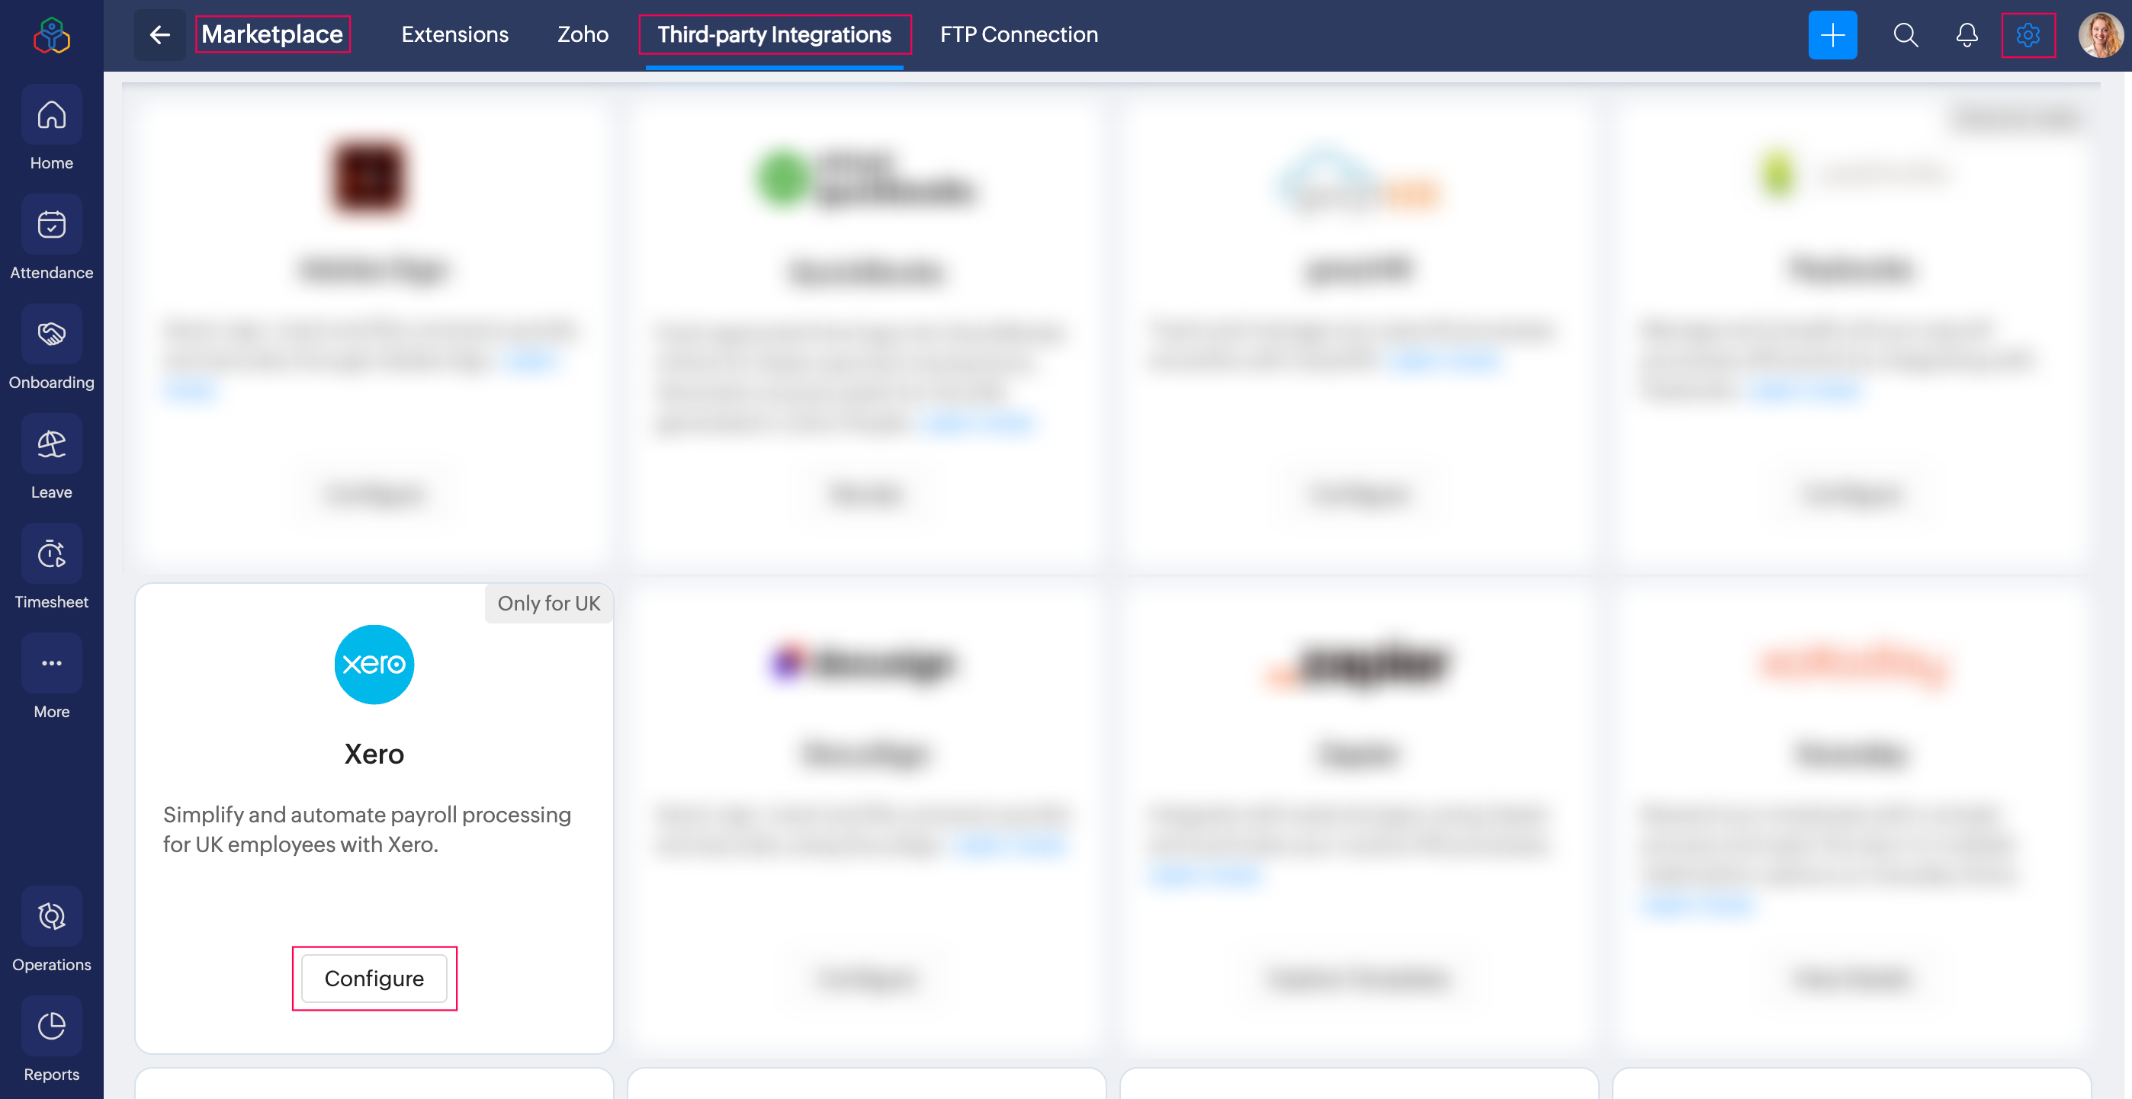Viewport: 2132px width, 1099px height.
Task: Open Timesheet from sidebar
Action: (x=51, y=554)
